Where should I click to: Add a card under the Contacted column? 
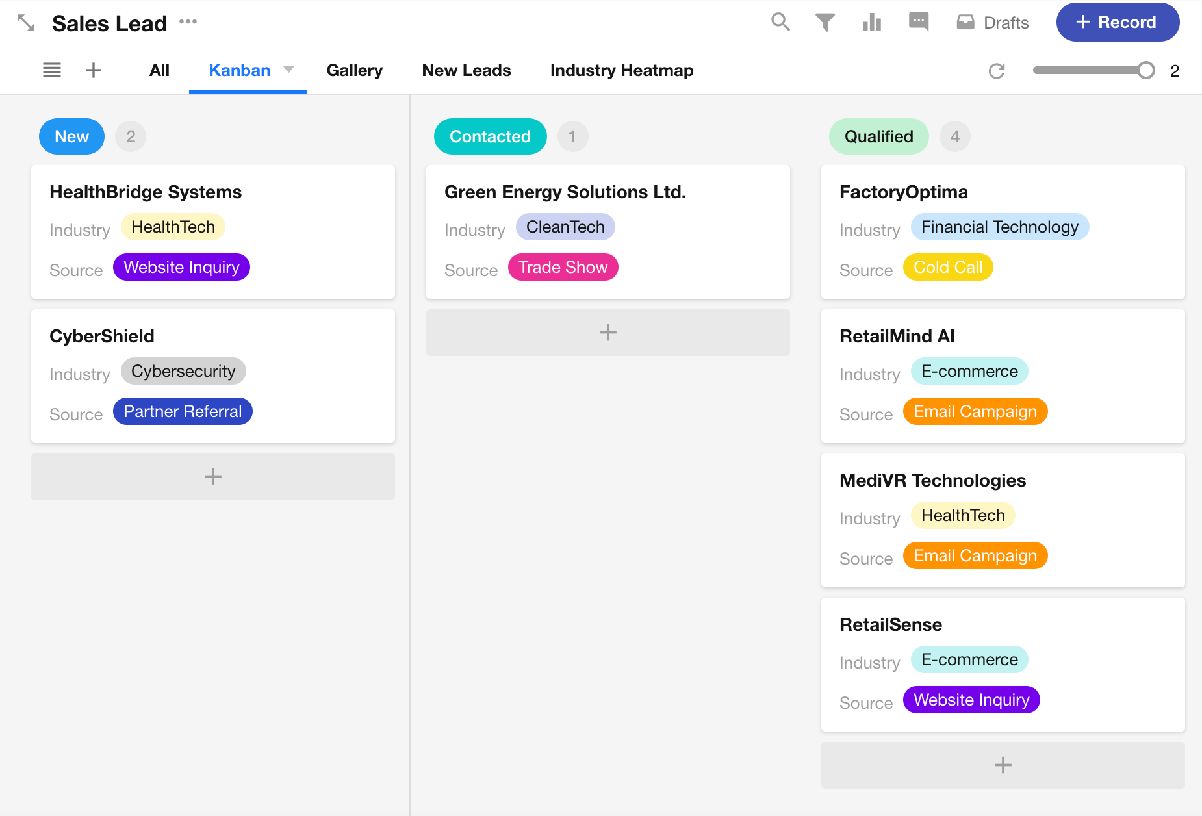coord(607,333)
